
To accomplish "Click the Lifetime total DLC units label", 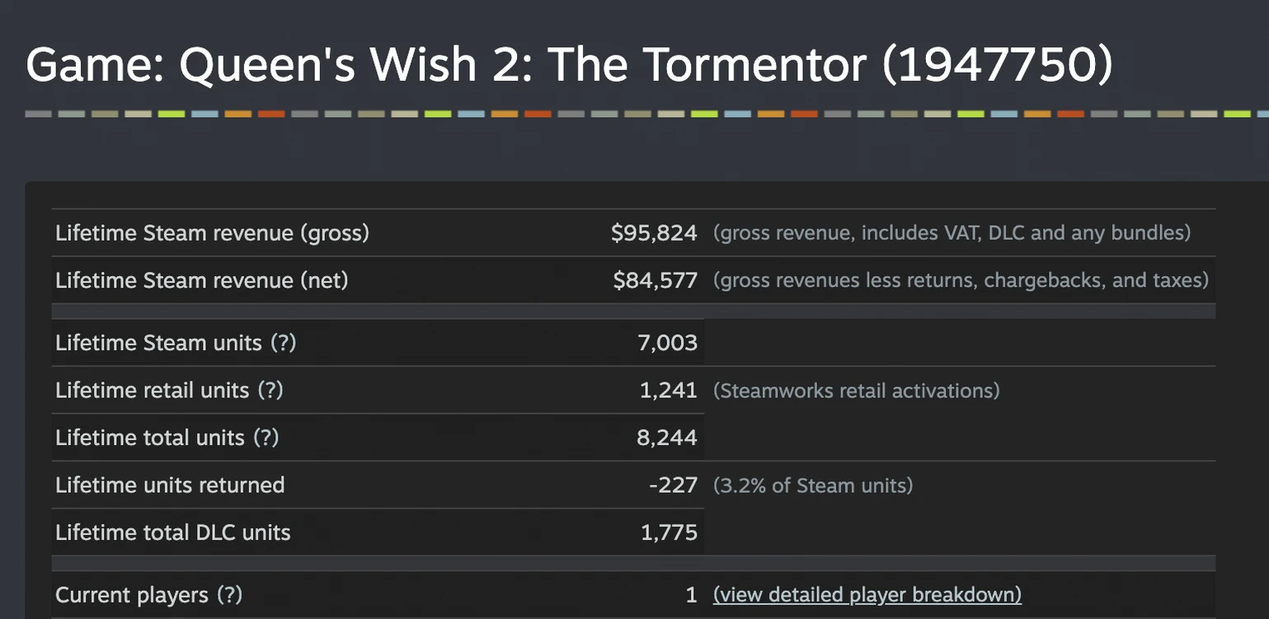I will (173, 532).
